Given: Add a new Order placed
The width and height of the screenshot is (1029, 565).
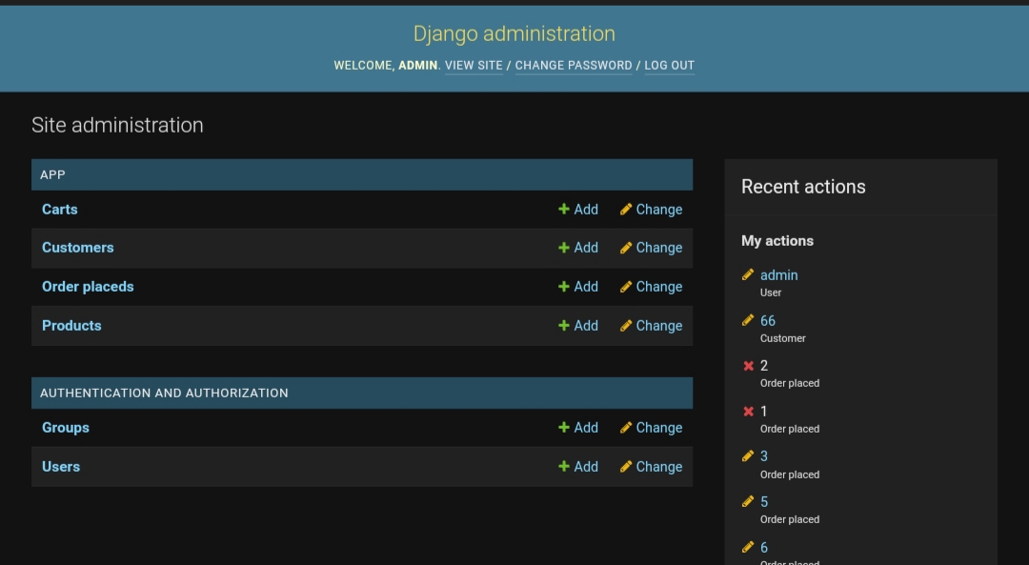Looking at the screenshot, I should (578, 287).
